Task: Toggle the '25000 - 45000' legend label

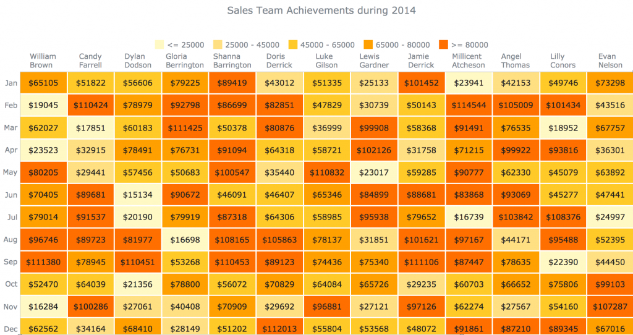Action: (252, 45)
